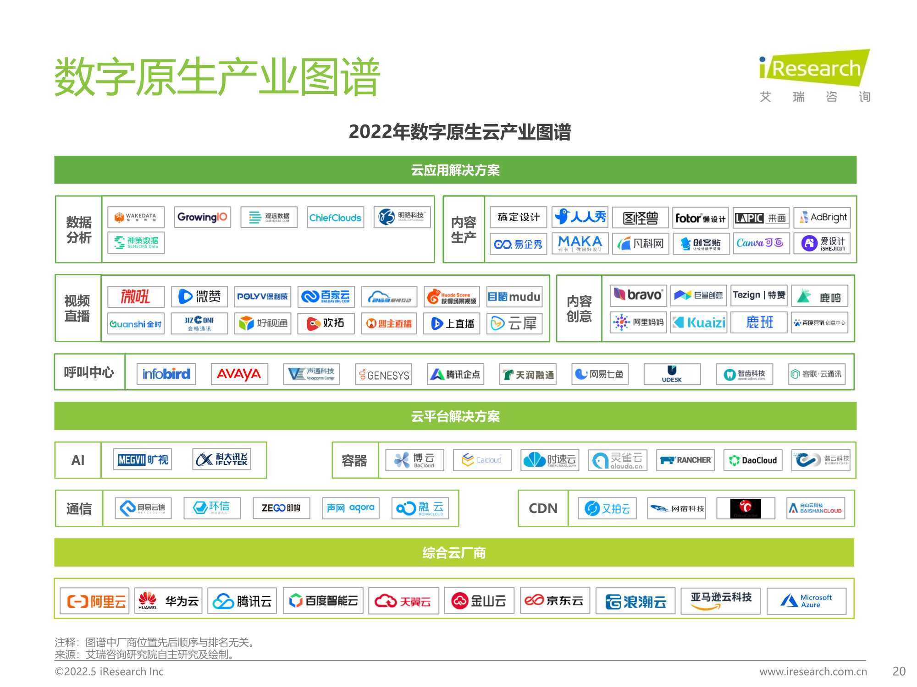Click the 融云 RongCloud logo

click(420, 508)
